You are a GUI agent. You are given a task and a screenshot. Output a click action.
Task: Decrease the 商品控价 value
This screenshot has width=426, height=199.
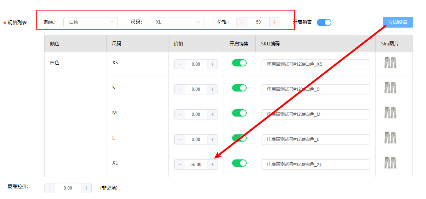point(50,188)
